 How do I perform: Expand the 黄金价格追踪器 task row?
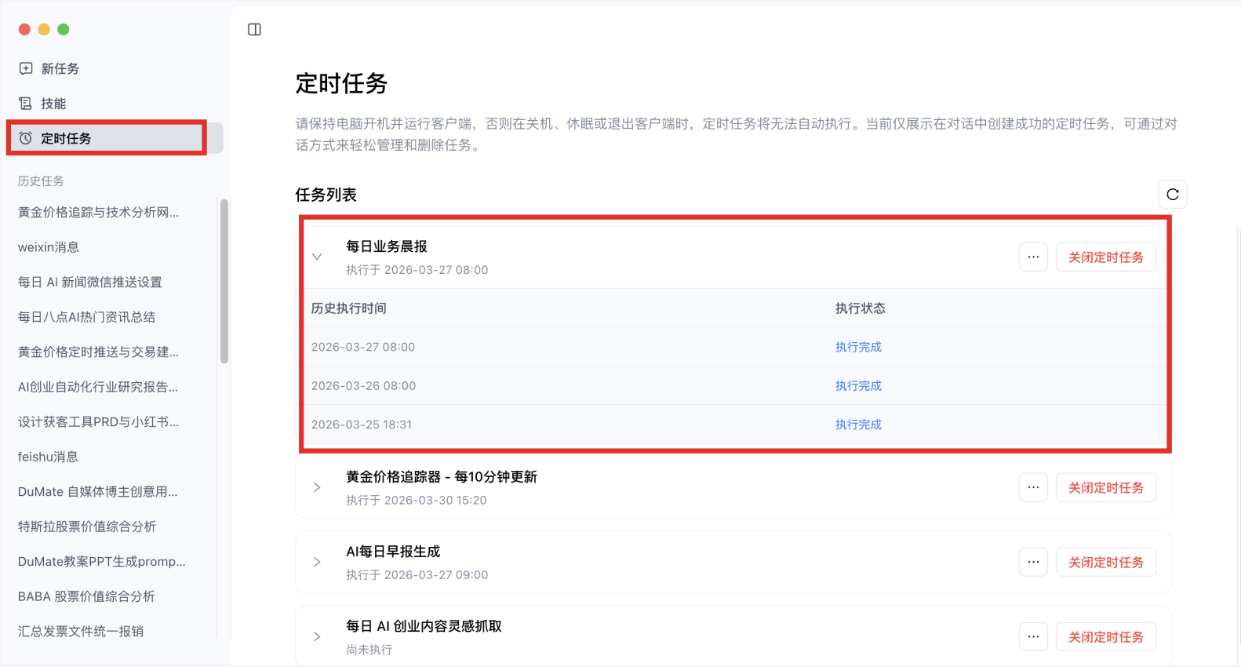click(x=317, y=487)
